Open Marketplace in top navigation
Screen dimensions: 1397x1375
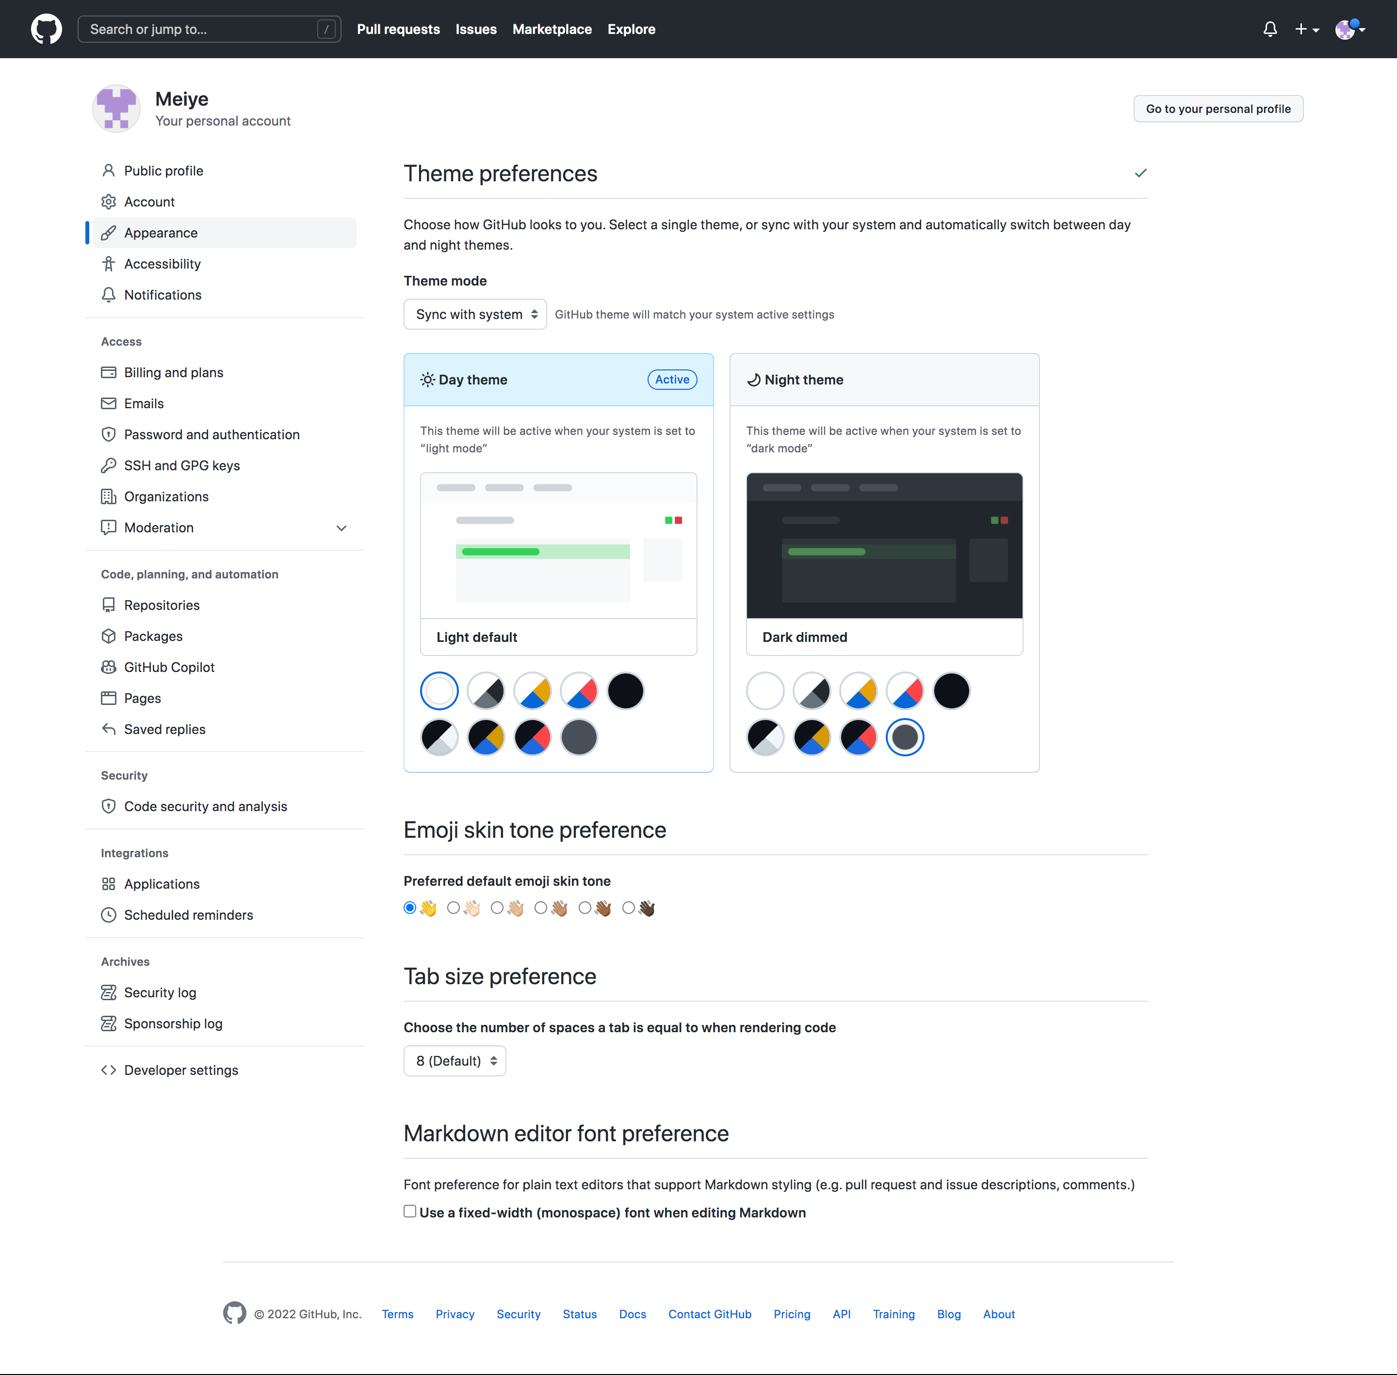(x=552, y=29)
